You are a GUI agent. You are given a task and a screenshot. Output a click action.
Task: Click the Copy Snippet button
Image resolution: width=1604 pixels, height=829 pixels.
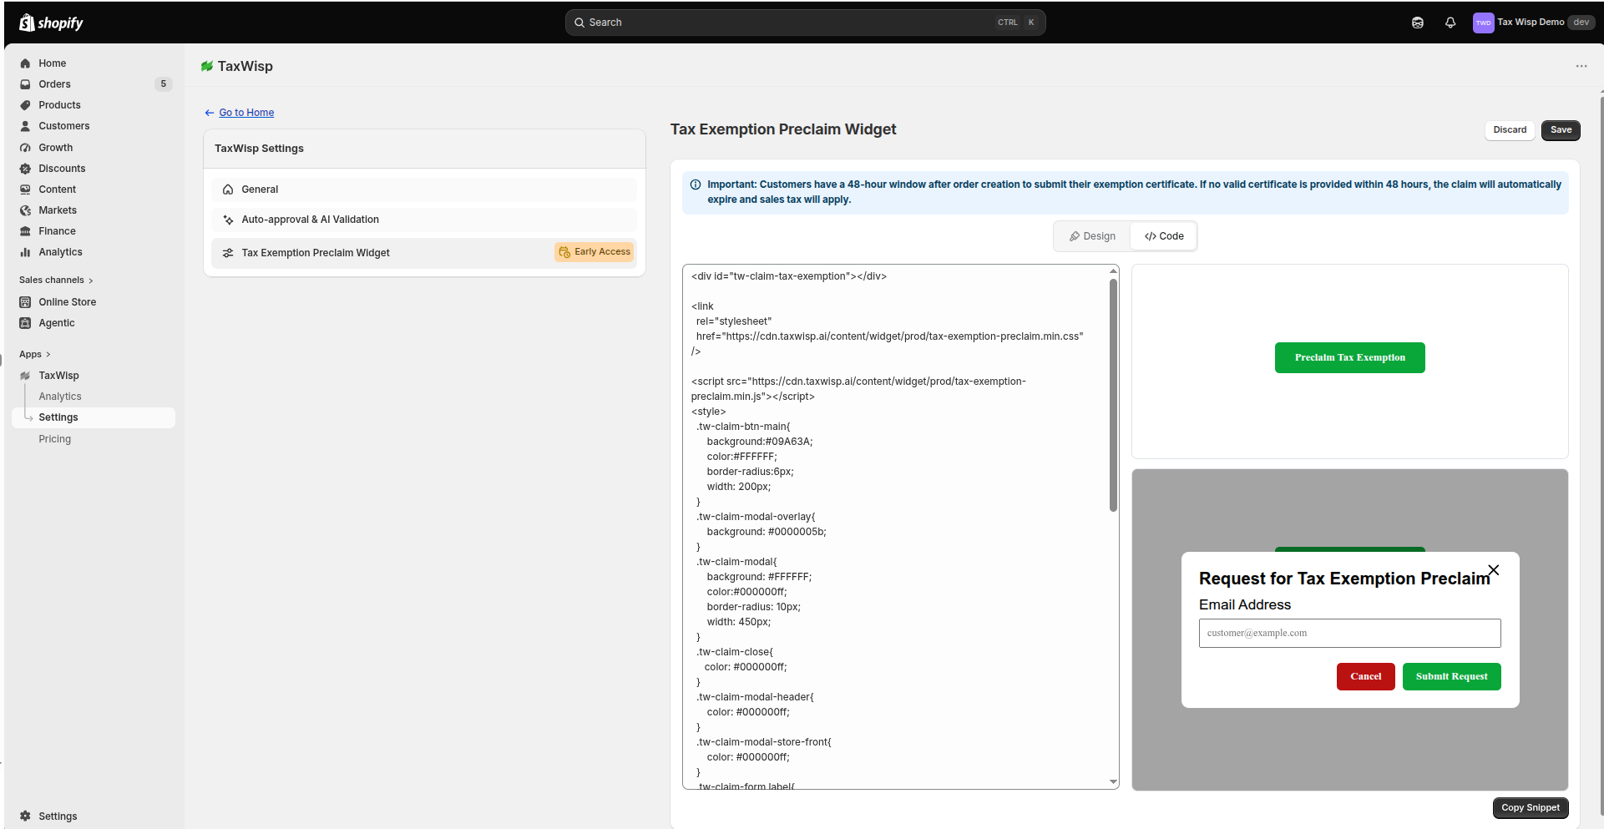coord(1531,808)
